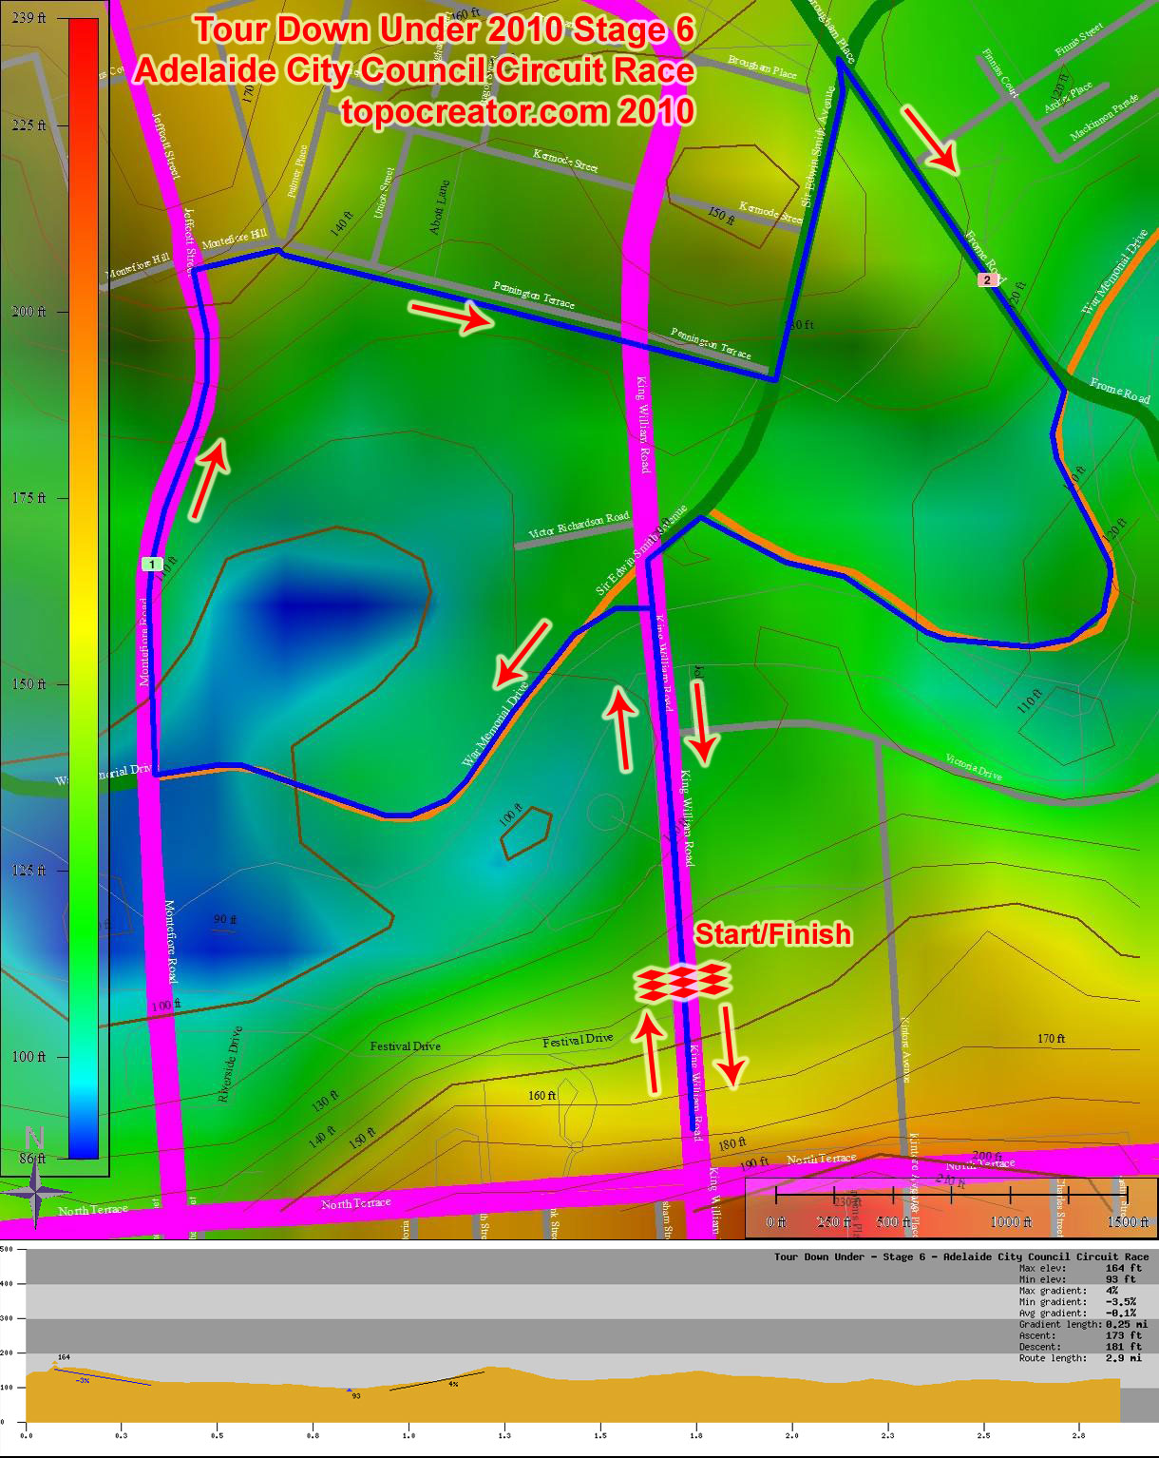Select the '125 ft' legend label
The image size is (1159, 1458).
tap(28, 871)
